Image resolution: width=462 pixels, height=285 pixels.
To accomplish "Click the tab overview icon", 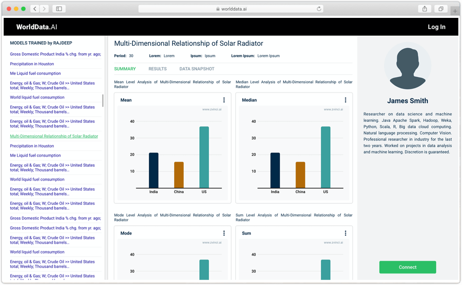I will point(440,8).
